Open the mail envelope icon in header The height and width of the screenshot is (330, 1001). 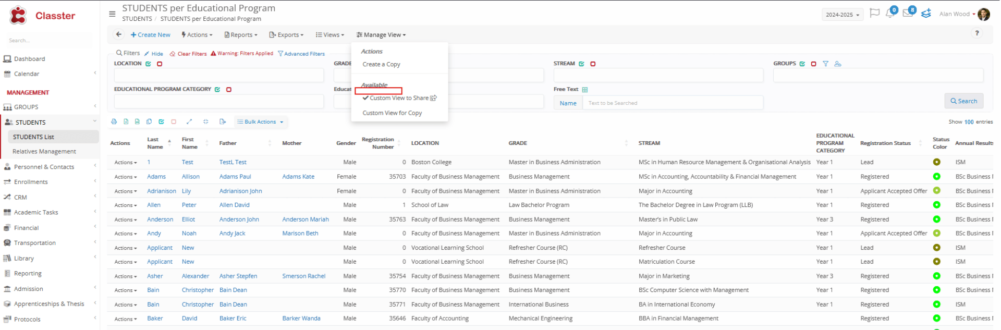[908, 13]
